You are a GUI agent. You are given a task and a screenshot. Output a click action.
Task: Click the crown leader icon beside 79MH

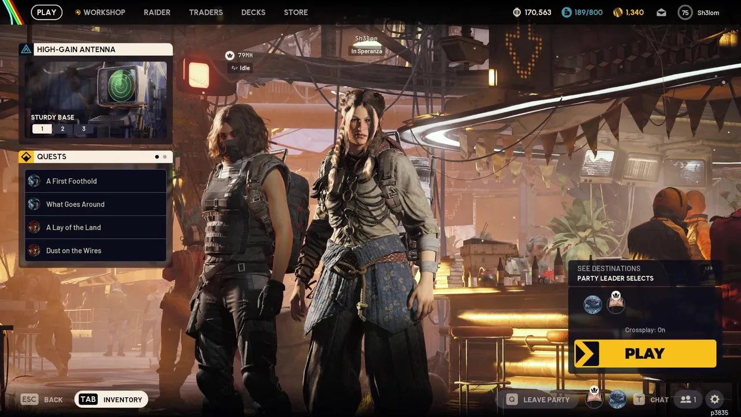click(230, 56)
